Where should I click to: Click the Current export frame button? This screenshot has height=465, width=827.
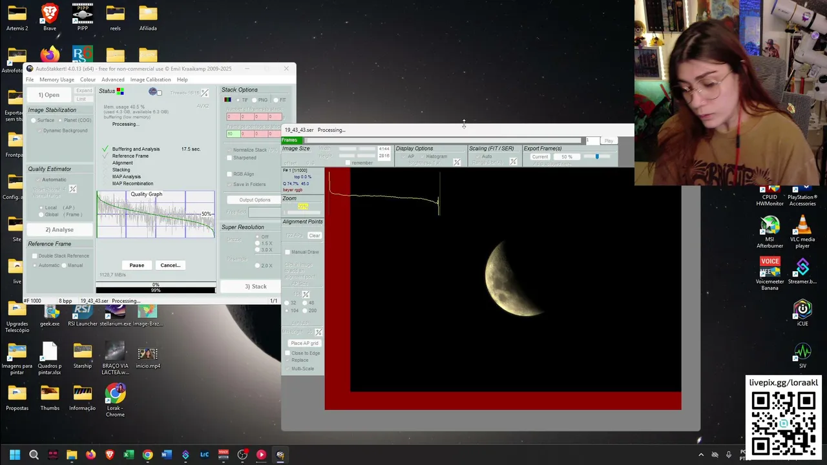(x=540, y=157)
